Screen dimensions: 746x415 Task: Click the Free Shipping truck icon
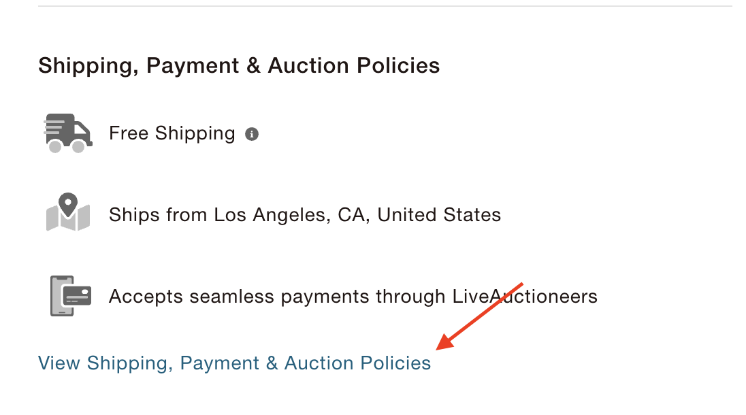click(68, 133)
